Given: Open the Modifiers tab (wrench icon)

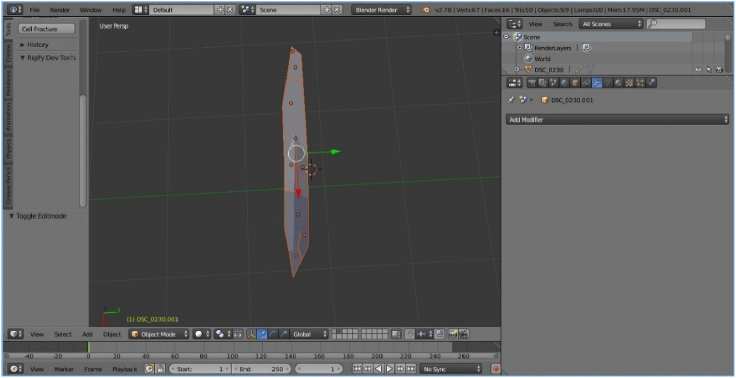Looking at the screenshot, I should pos(597,83).
